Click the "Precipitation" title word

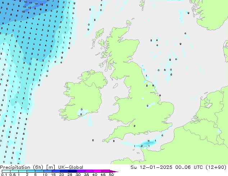pyautogui.click(x=15, y=167)
